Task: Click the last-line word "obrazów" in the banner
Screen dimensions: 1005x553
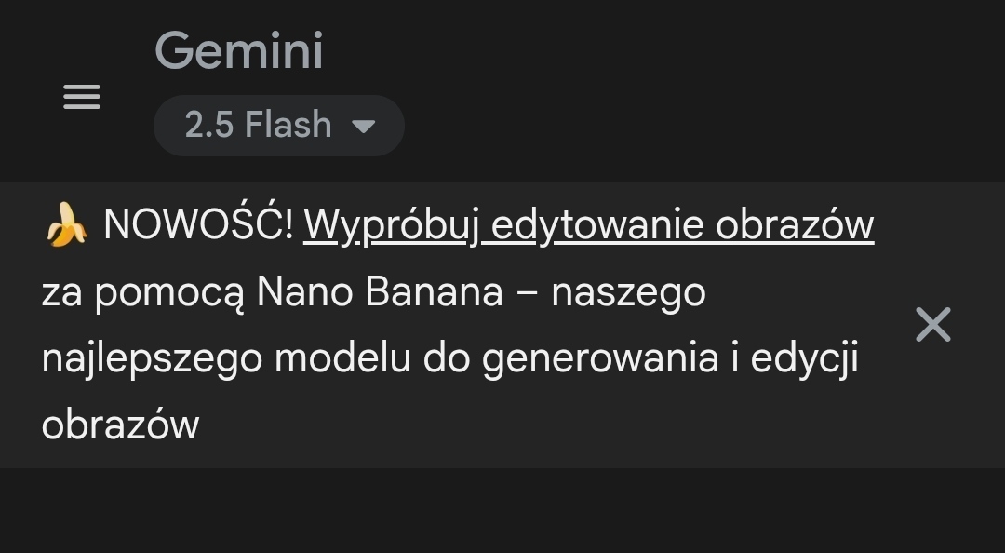Action: [x=120, y=425]
